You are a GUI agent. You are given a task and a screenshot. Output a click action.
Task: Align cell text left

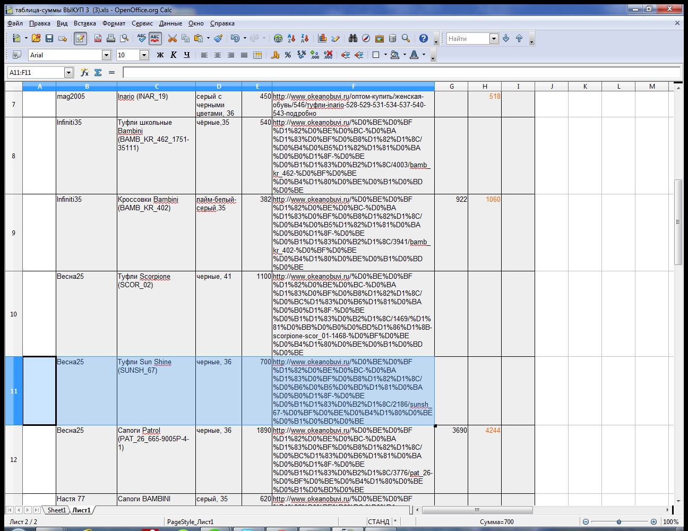[204, 55]
